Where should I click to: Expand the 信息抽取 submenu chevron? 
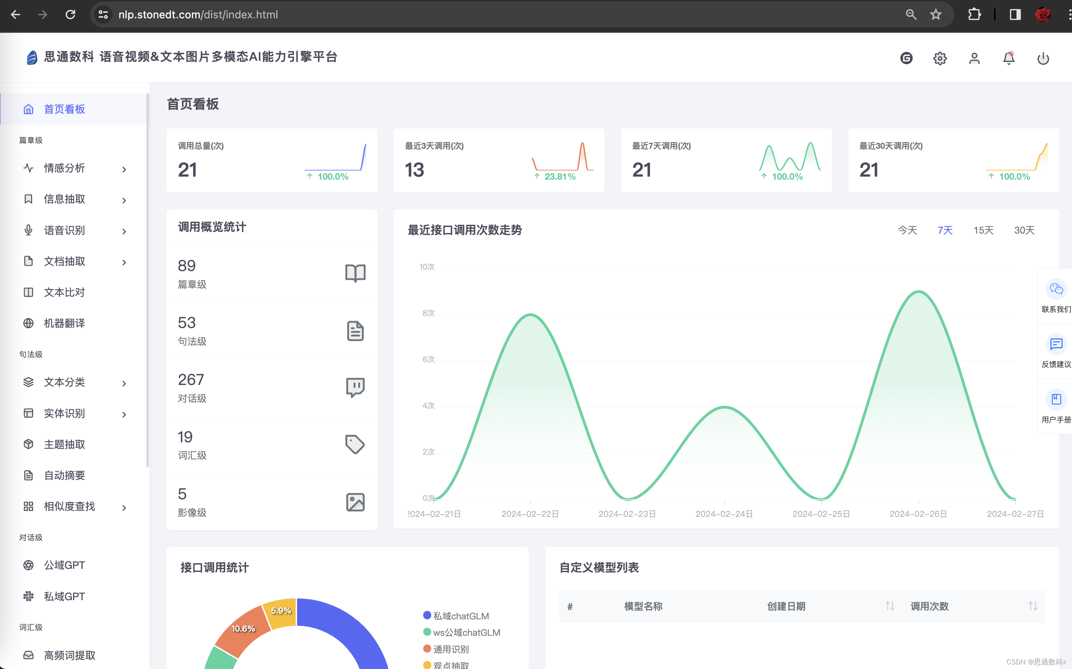pos(124,200)
